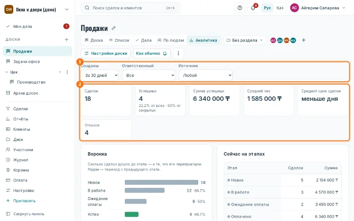Open help question mark icon
This screenshot has width=354, height=221.
pyautogui.click(x=240, y=8)
